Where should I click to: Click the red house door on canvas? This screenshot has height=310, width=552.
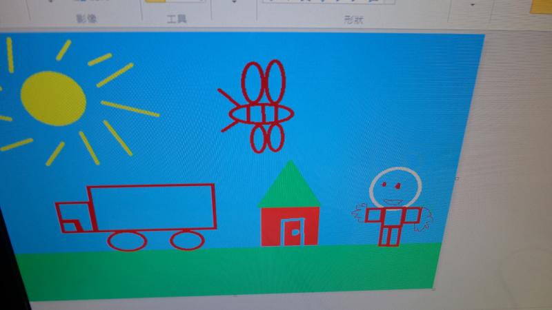[293, 232]
